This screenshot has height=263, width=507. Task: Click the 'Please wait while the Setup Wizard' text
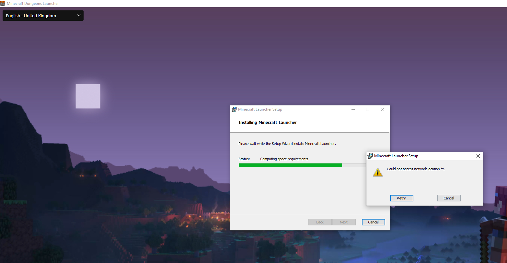pos(287,144)
